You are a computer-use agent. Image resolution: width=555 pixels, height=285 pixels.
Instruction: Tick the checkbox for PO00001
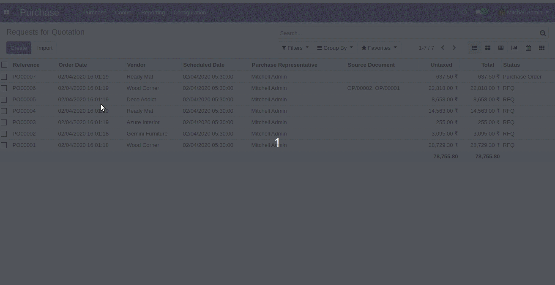pyautogui.click(x=4, y=145)
